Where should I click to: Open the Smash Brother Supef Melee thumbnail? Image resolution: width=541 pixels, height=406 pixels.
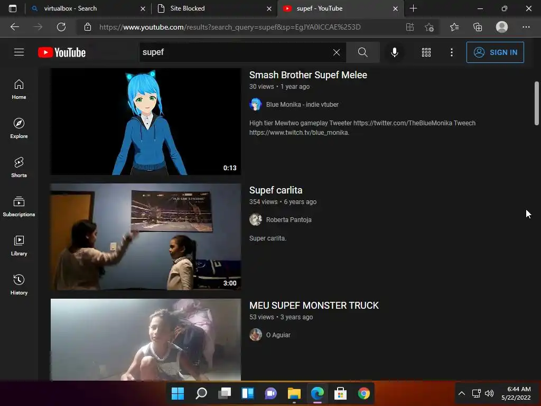146,122
